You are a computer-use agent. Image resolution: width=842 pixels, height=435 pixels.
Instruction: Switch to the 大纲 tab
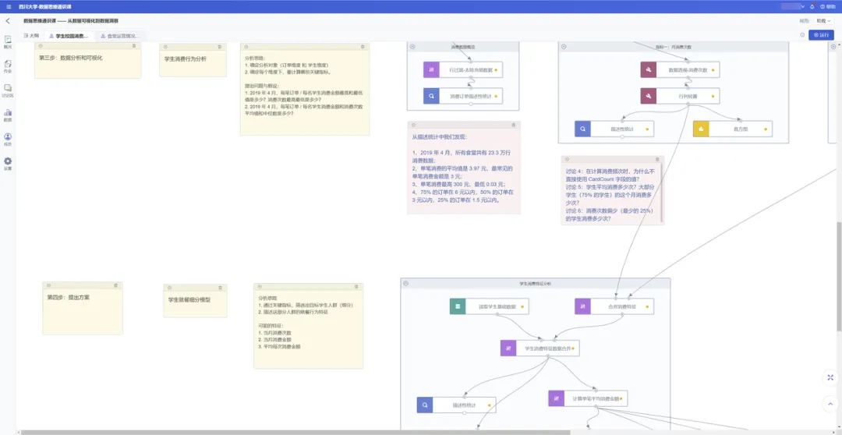31,35
